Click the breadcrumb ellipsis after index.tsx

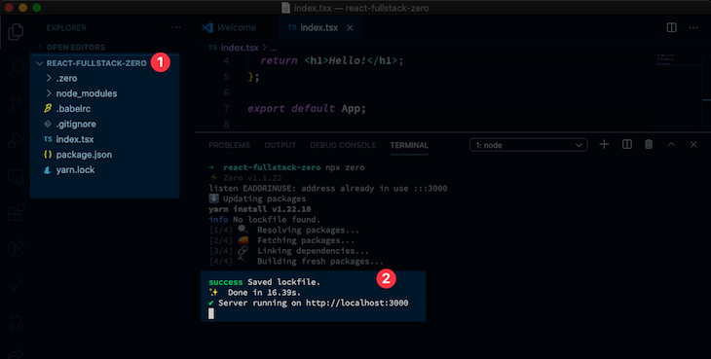(x=273, y=48)
